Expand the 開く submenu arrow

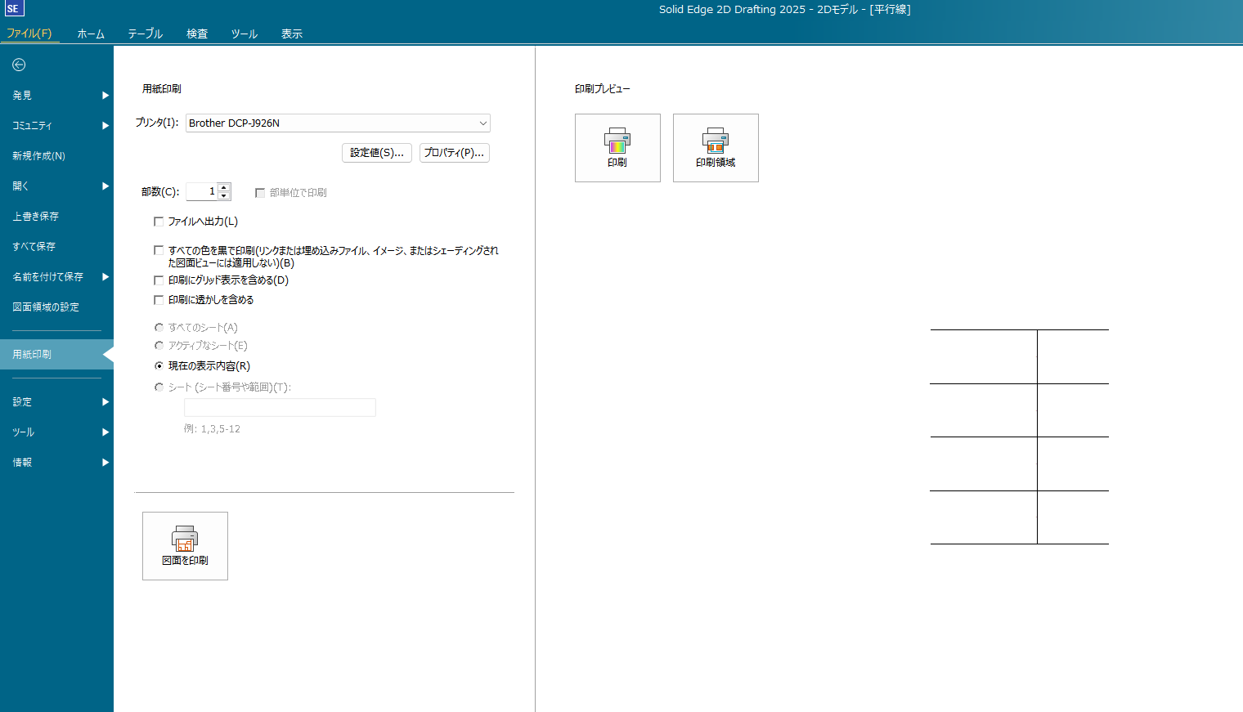pyautogui.click(x=105, y=186)
